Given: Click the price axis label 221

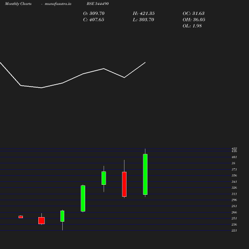Looking at the screenshot, I should click(x=234, y=231).
